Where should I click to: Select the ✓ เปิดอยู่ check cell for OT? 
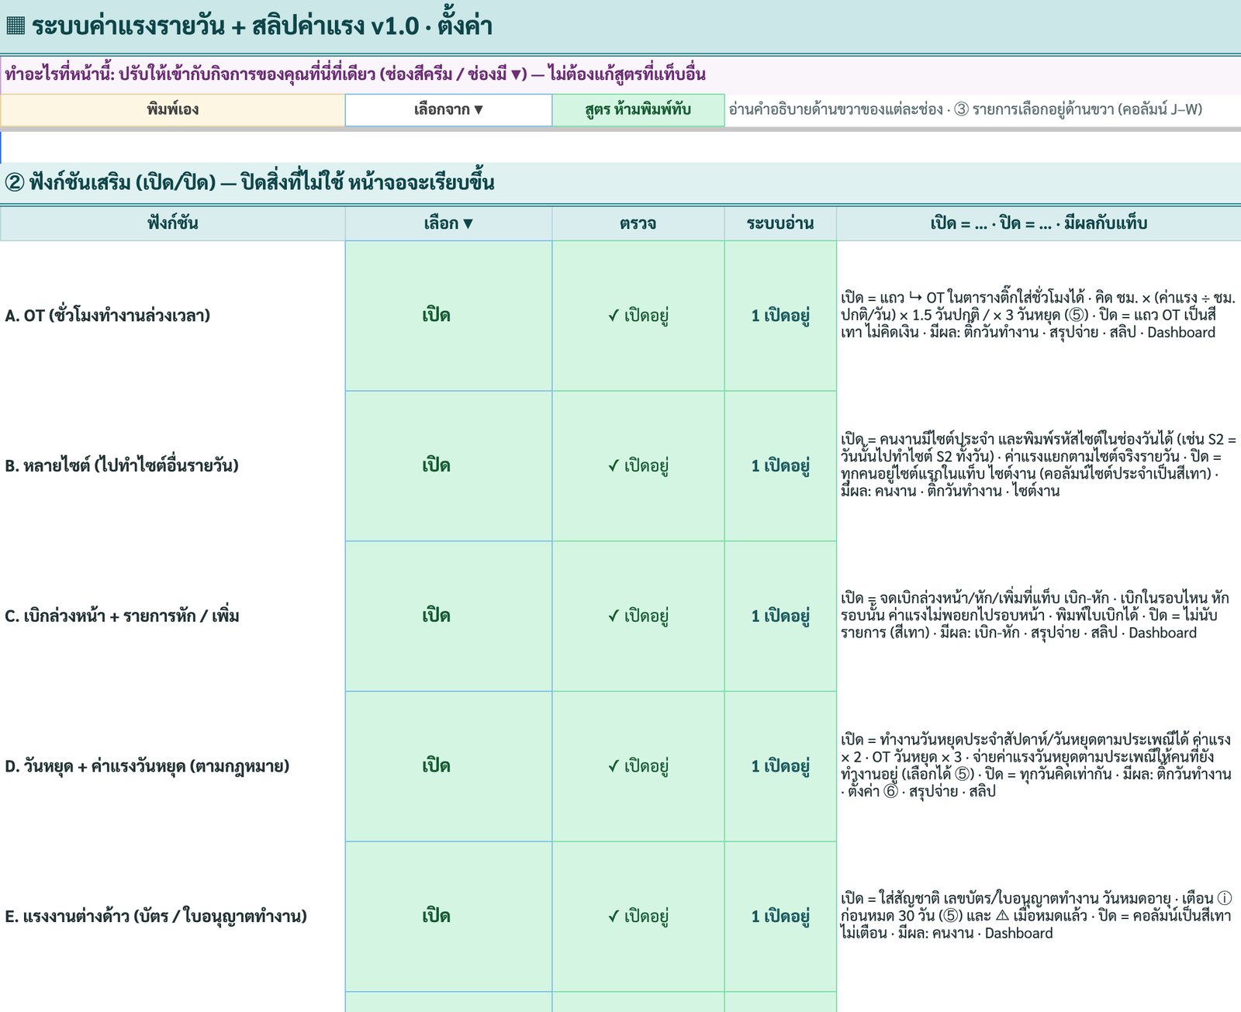[x=638, y=316]
